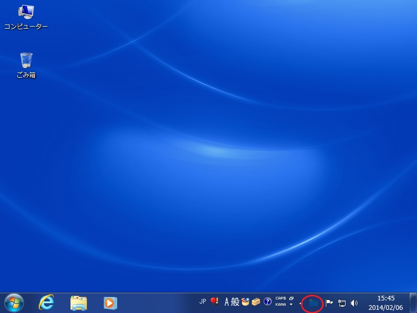Toggle the IME input mode 'A'
This screenshot has width=417, height=313.
click(227, 302)
